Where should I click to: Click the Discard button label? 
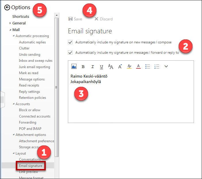click(106, 19)
